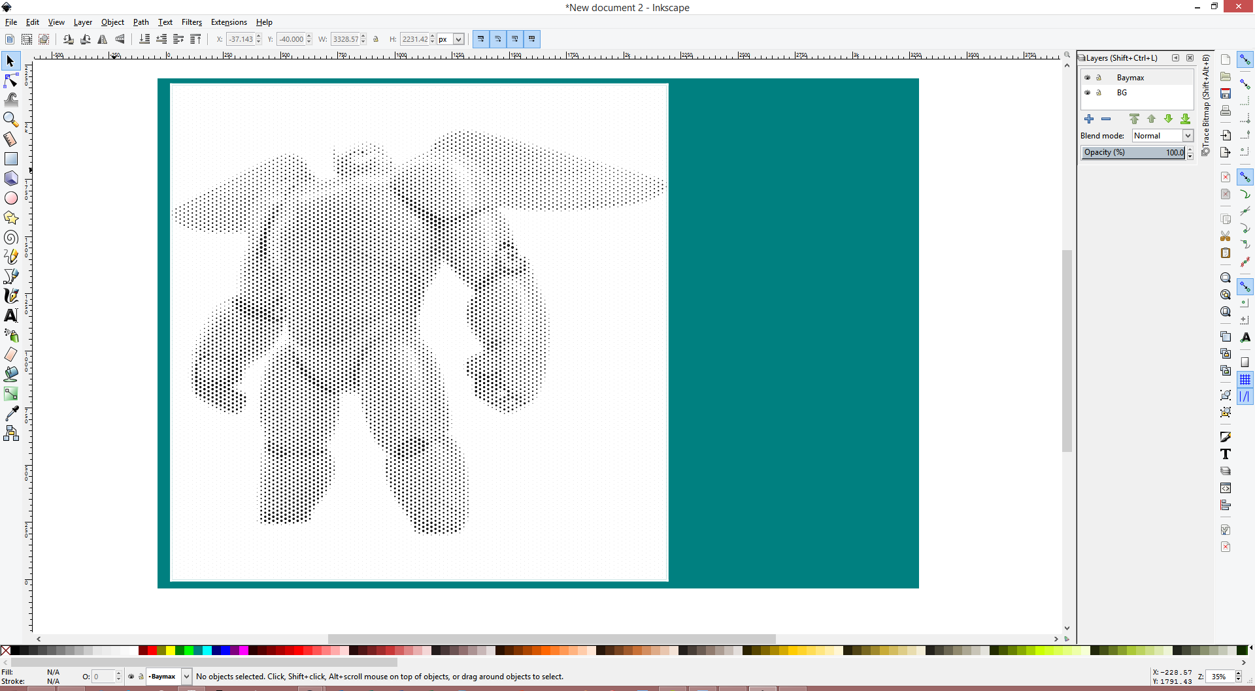Toggle visibility eye of BG layer
The width and height of the screenshot is (1255, 691).
(x=1088, y=93)
